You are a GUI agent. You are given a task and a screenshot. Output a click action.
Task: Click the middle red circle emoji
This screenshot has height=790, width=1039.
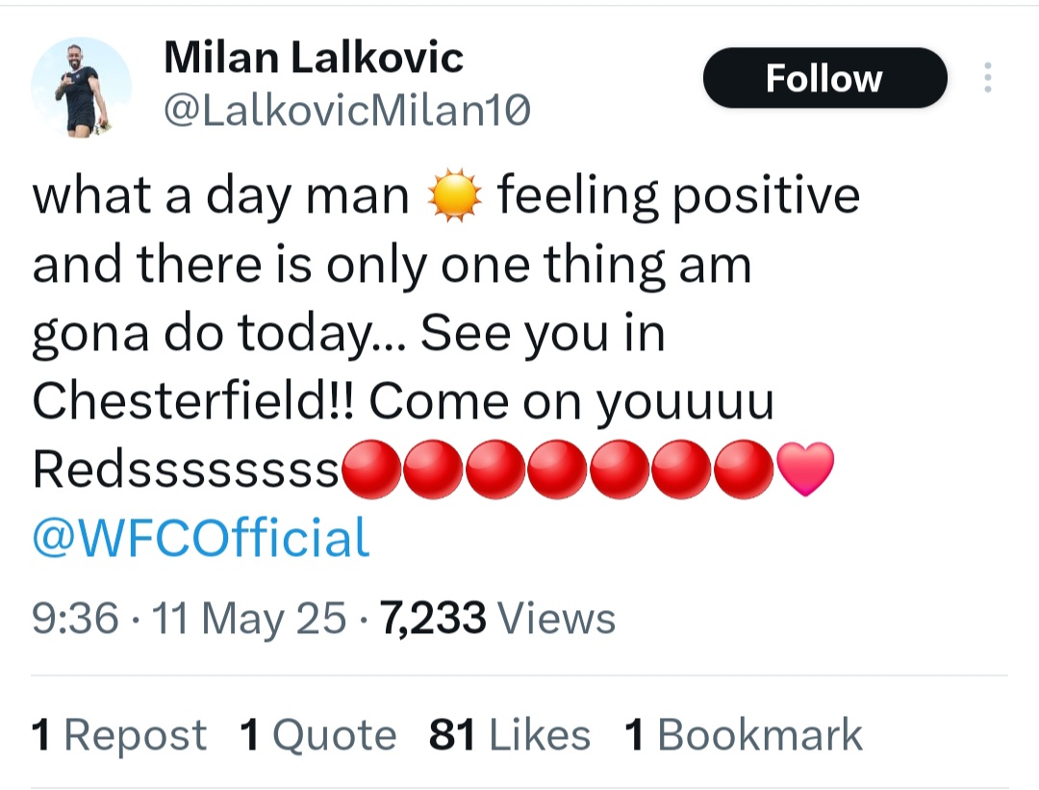pos(557,469)
